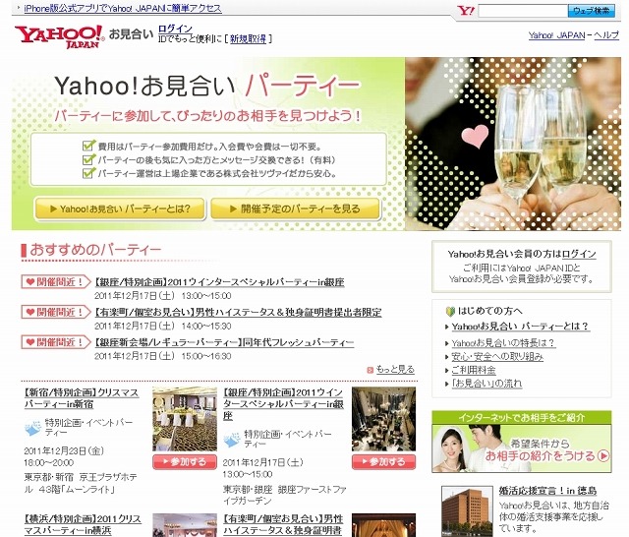629x537 pixels.
Task: Click date text 2011年12月23日(金) 18:00~20:00
Action: tap(64, 456)
